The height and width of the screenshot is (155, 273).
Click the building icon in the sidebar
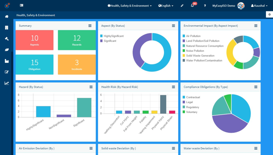7,28
